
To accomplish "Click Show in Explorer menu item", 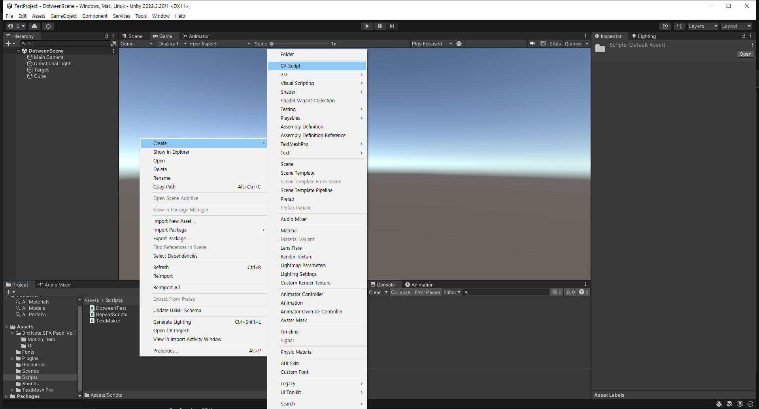I will click(204, 152).
